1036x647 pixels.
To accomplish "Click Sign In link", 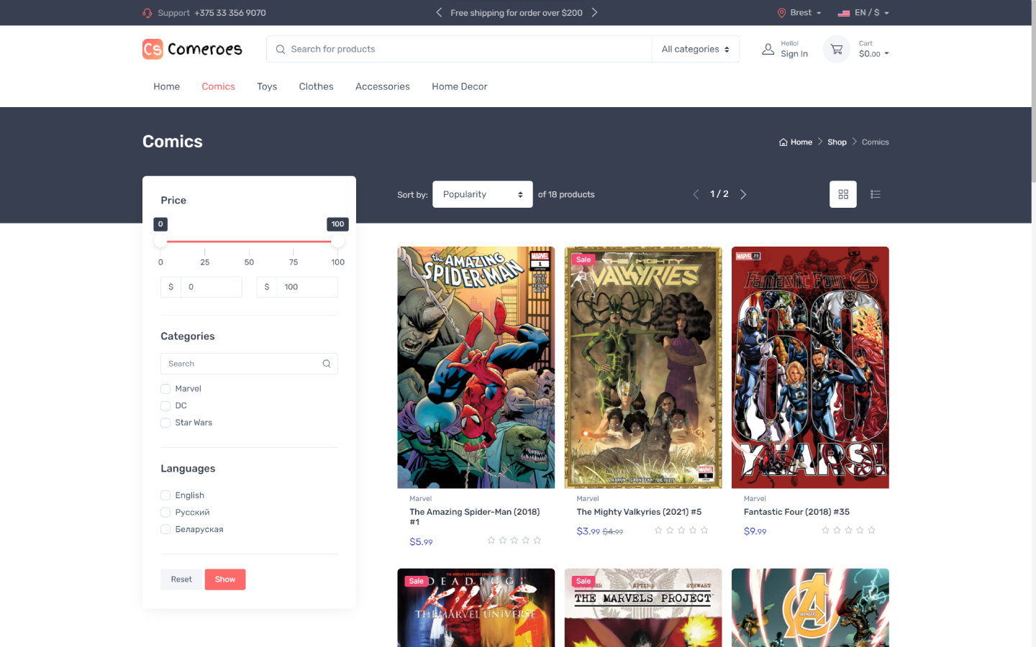I will (794, 54).
